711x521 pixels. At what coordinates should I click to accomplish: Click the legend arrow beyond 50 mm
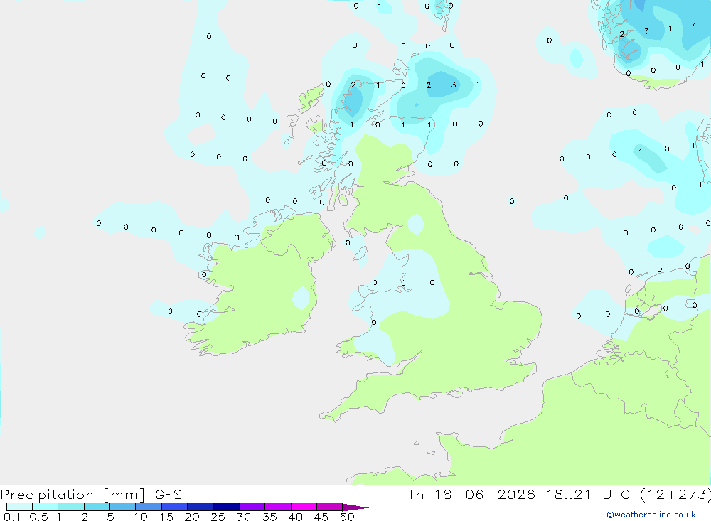click(355, 507)
